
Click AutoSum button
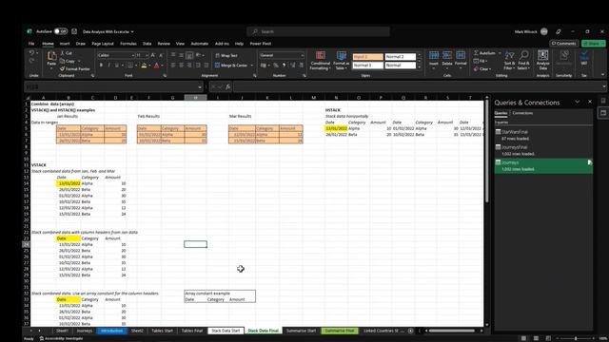tap(484, 53)
